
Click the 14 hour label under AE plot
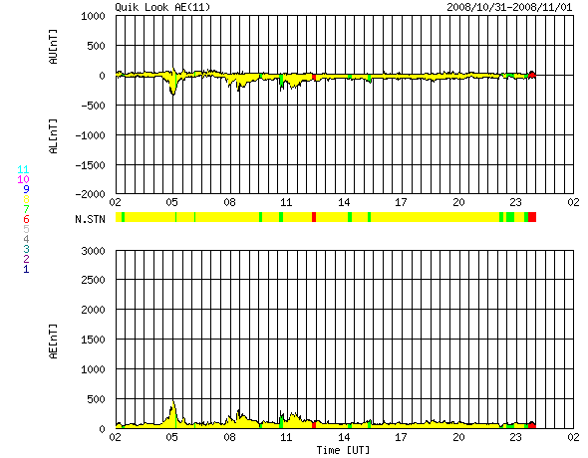point(344,437)
